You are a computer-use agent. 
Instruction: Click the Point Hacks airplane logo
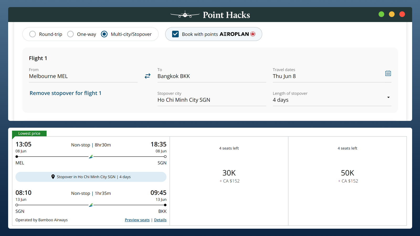point(185,15)
